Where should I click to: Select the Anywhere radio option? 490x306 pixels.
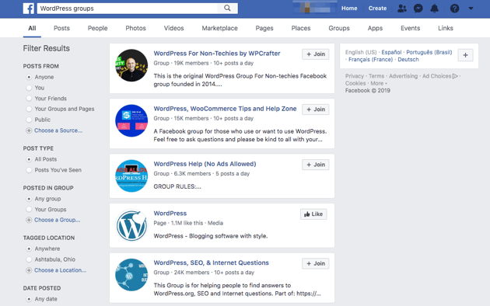click(29, 249)
